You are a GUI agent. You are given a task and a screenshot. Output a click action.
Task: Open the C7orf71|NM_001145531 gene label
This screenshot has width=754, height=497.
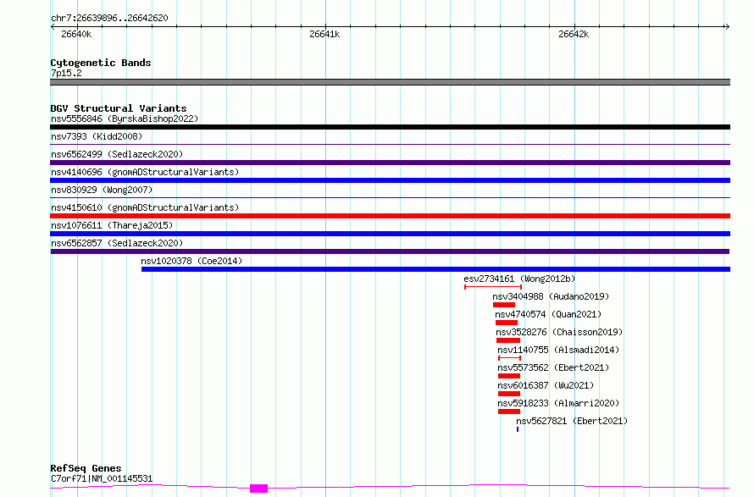[102, 478]
